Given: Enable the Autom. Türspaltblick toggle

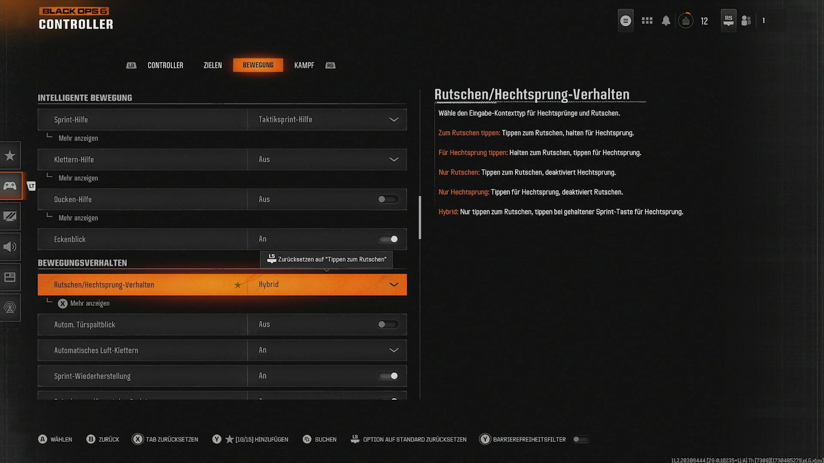Looking at the screenshot, I should 387,324.
